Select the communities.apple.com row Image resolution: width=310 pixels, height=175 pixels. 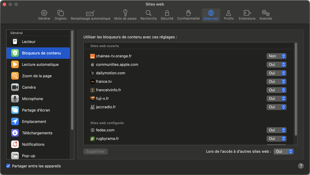[x=188, y=65]
